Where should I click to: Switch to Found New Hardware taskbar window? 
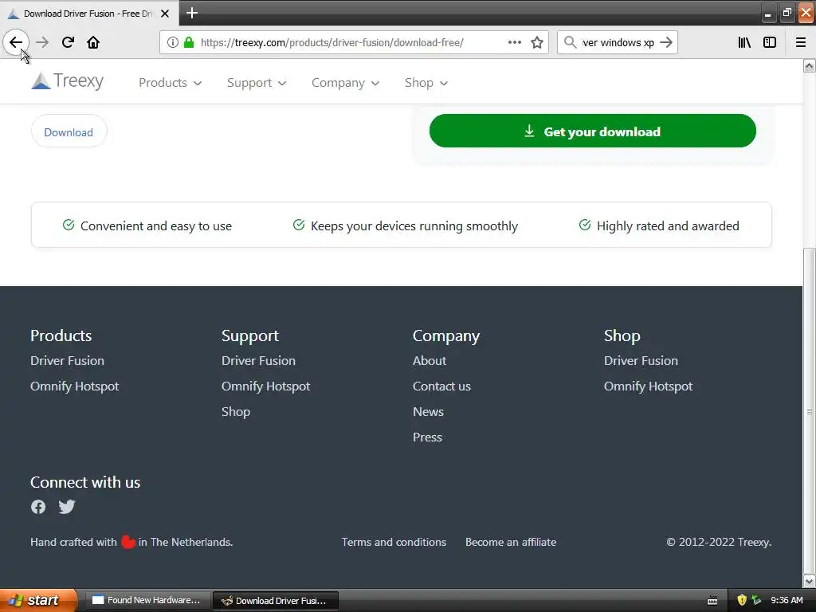pos(147,600)
